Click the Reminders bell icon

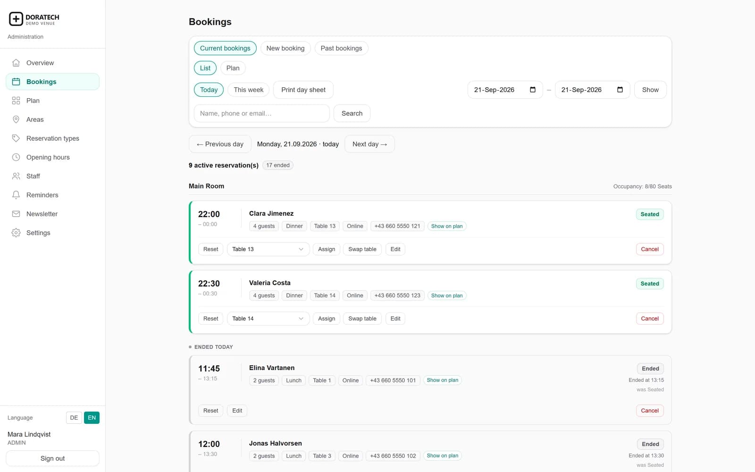click(16, 195)
